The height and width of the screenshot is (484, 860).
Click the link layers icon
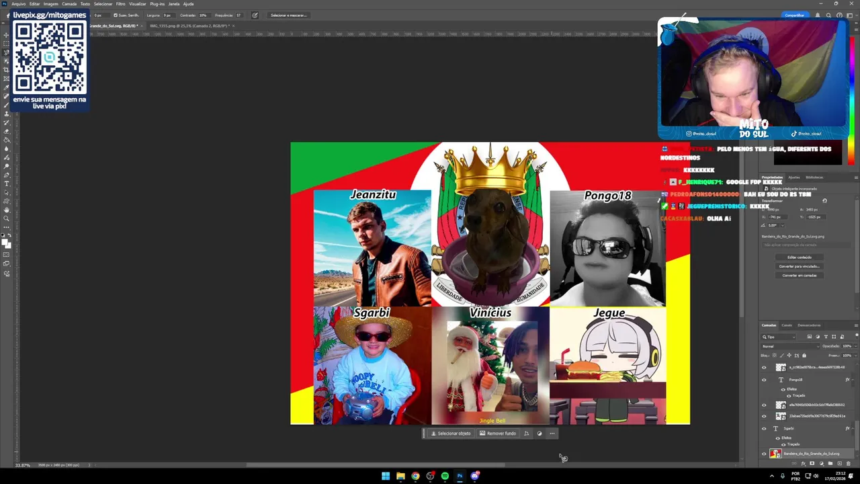click(794, 463)
